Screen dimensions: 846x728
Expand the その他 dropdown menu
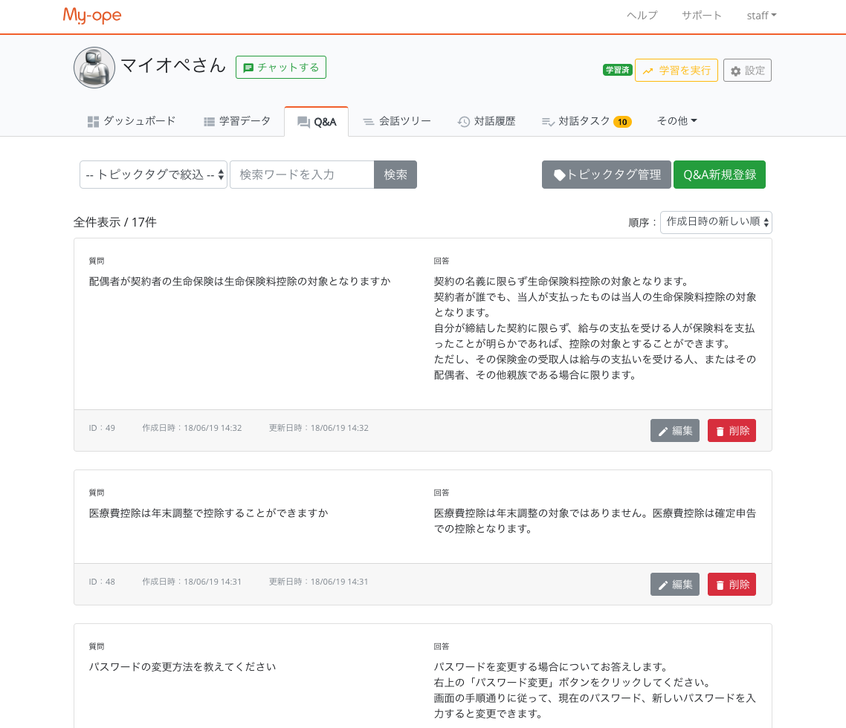tap(677, 121)
